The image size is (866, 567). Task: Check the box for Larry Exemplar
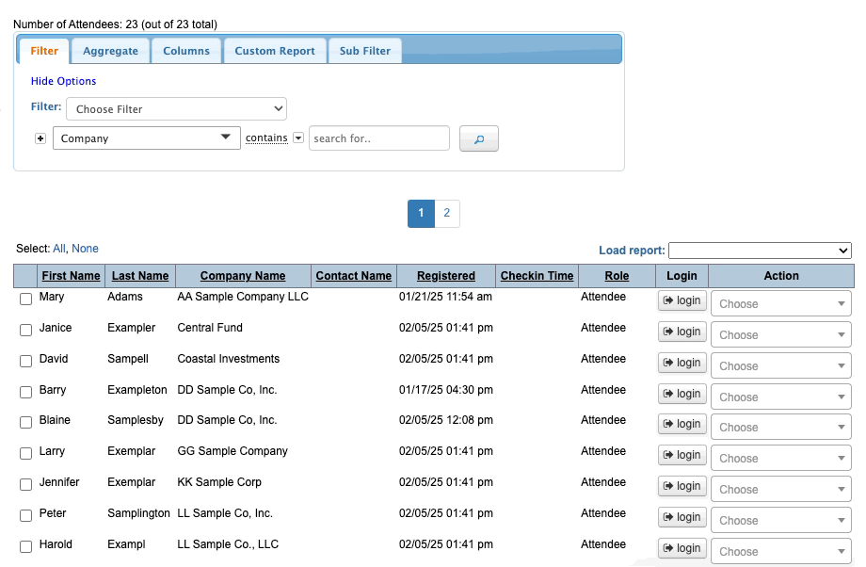tap(26, 453)
